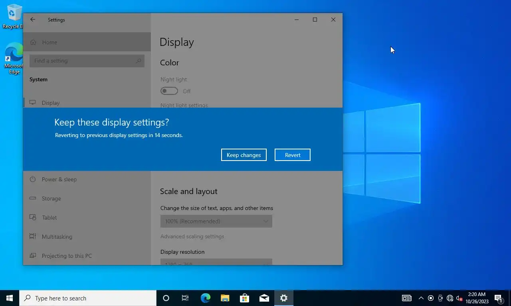Click the recording circle tray icon

431,298
